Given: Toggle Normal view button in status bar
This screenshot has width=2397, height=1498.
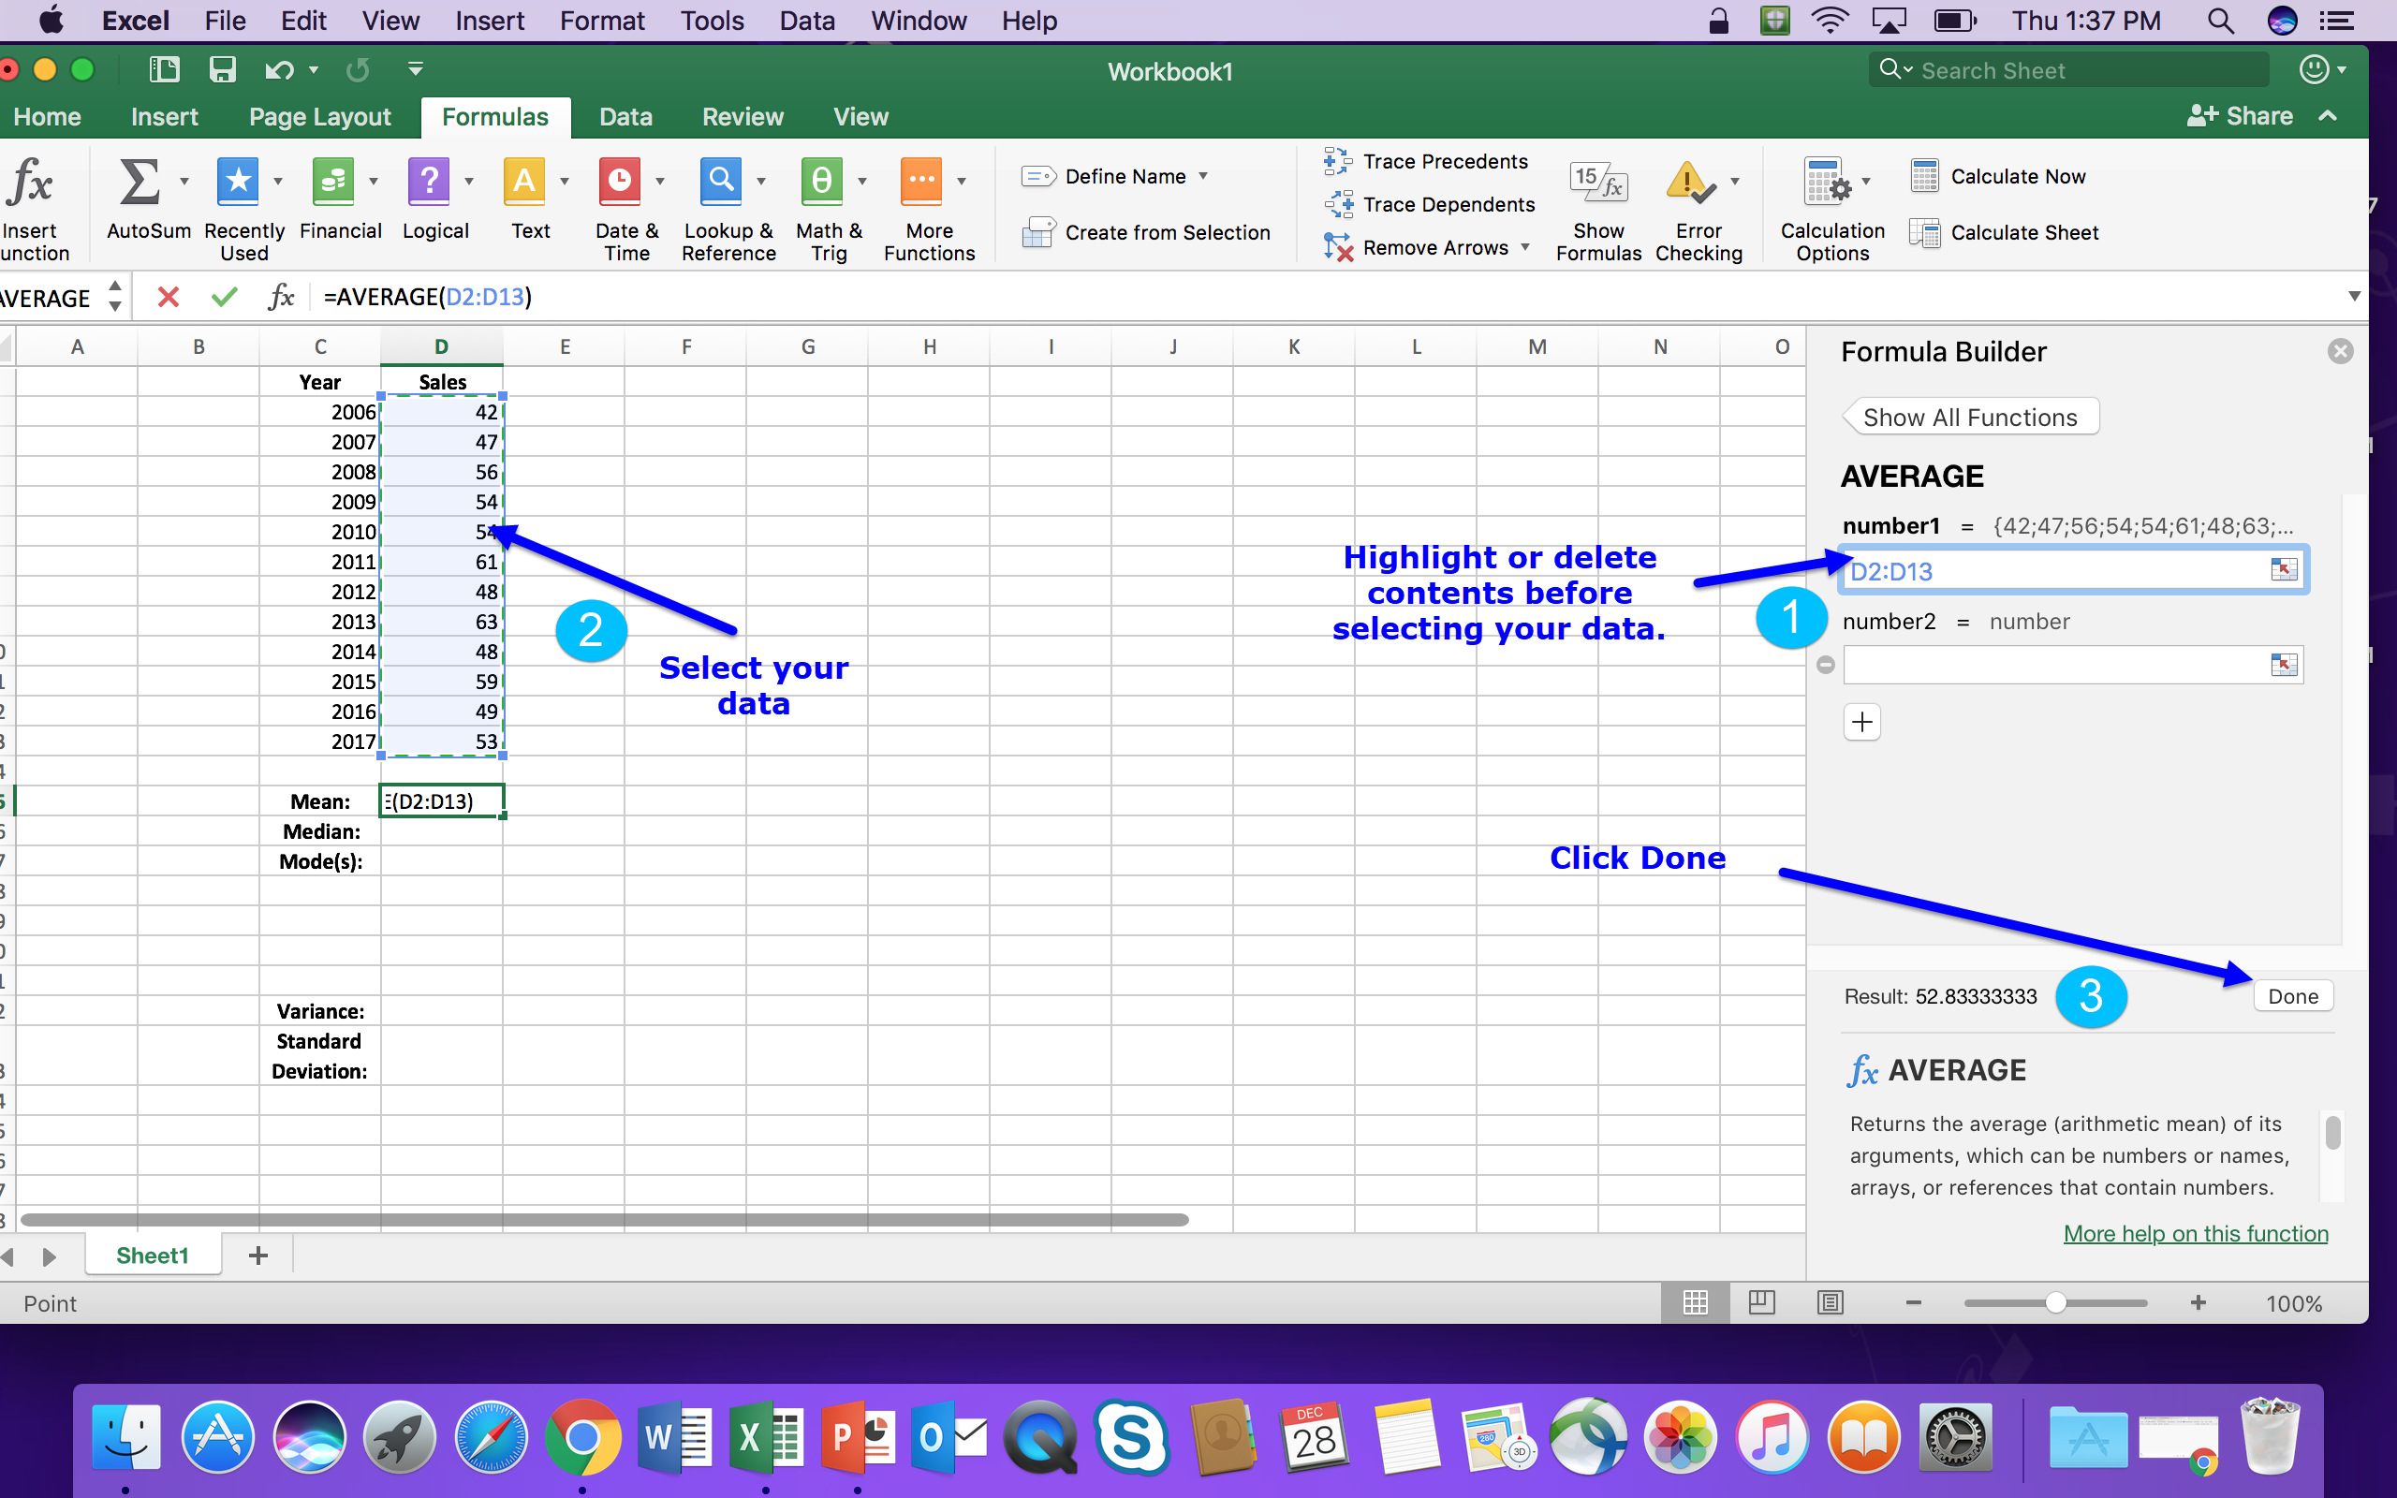Looking at the screenshot, I should tap(1695, 1303).
